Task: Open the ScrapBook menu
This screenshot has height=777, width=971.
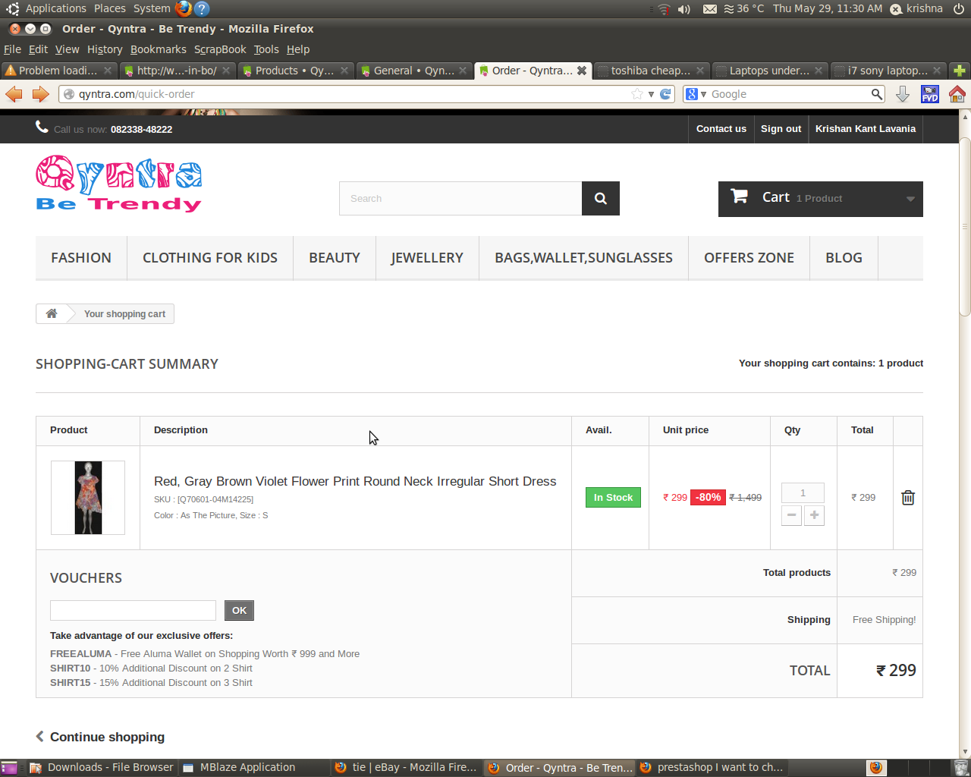Action: pos(220,49)
